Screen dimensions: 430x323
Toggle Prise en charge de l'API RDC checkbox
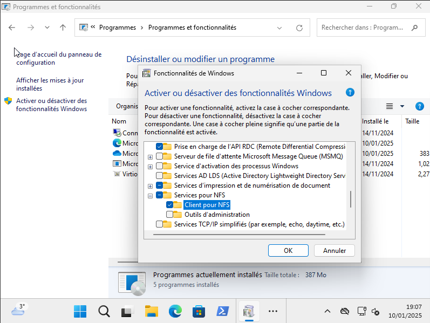click(x=159, y=147)
